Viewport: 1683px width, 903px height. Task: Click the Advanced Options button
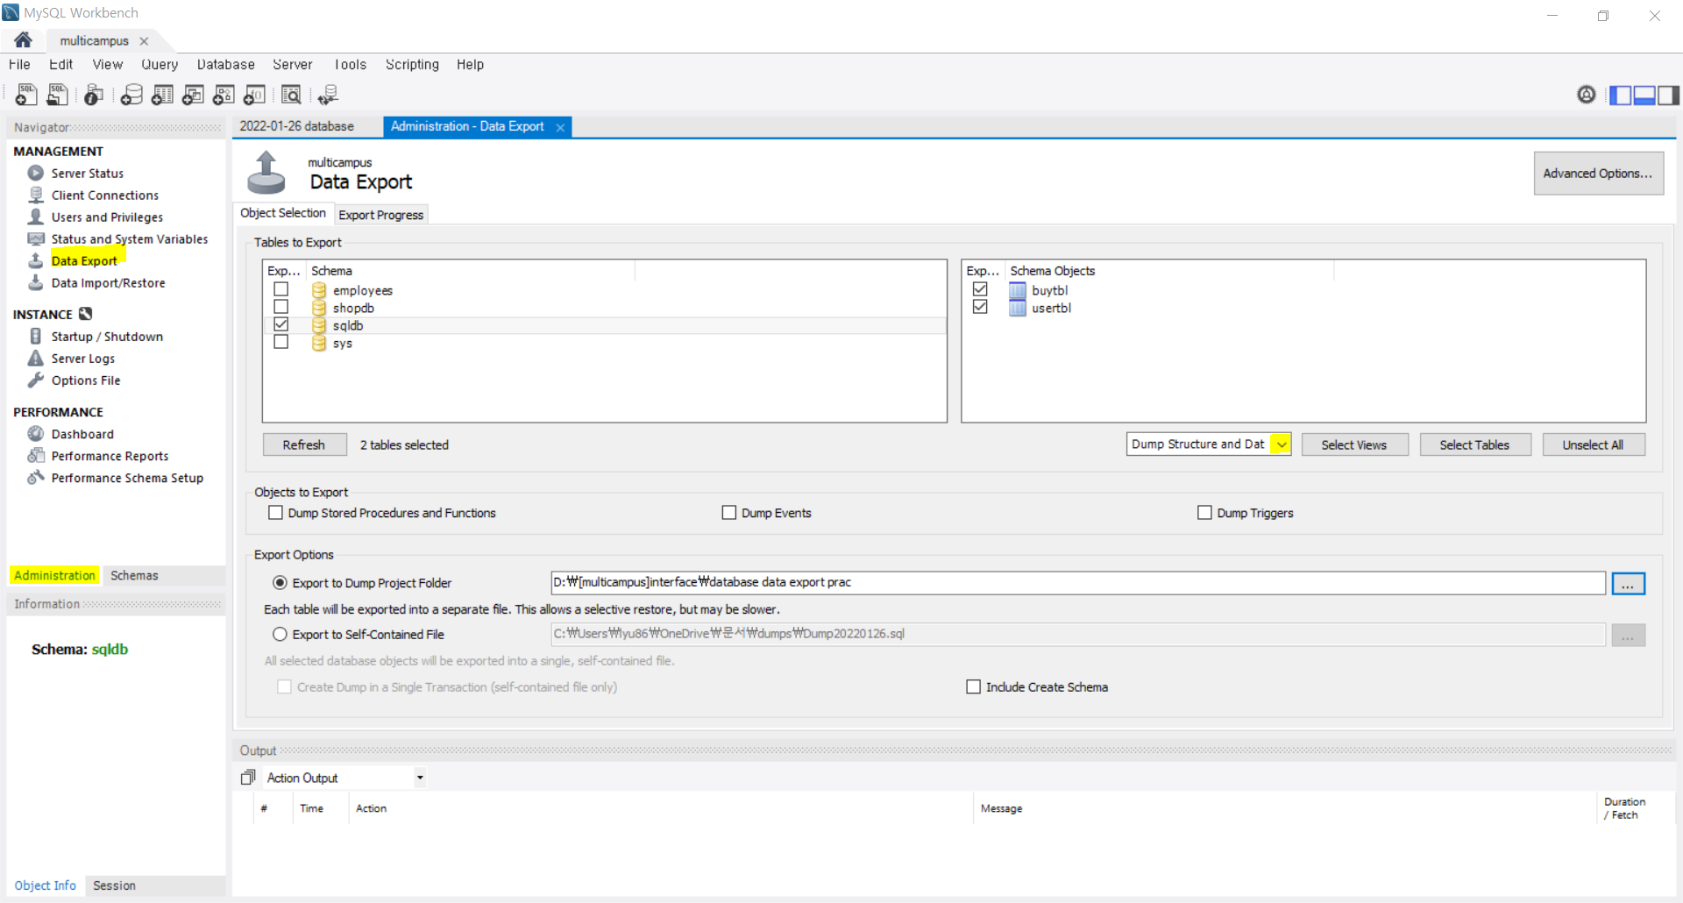click(1598, 174)
